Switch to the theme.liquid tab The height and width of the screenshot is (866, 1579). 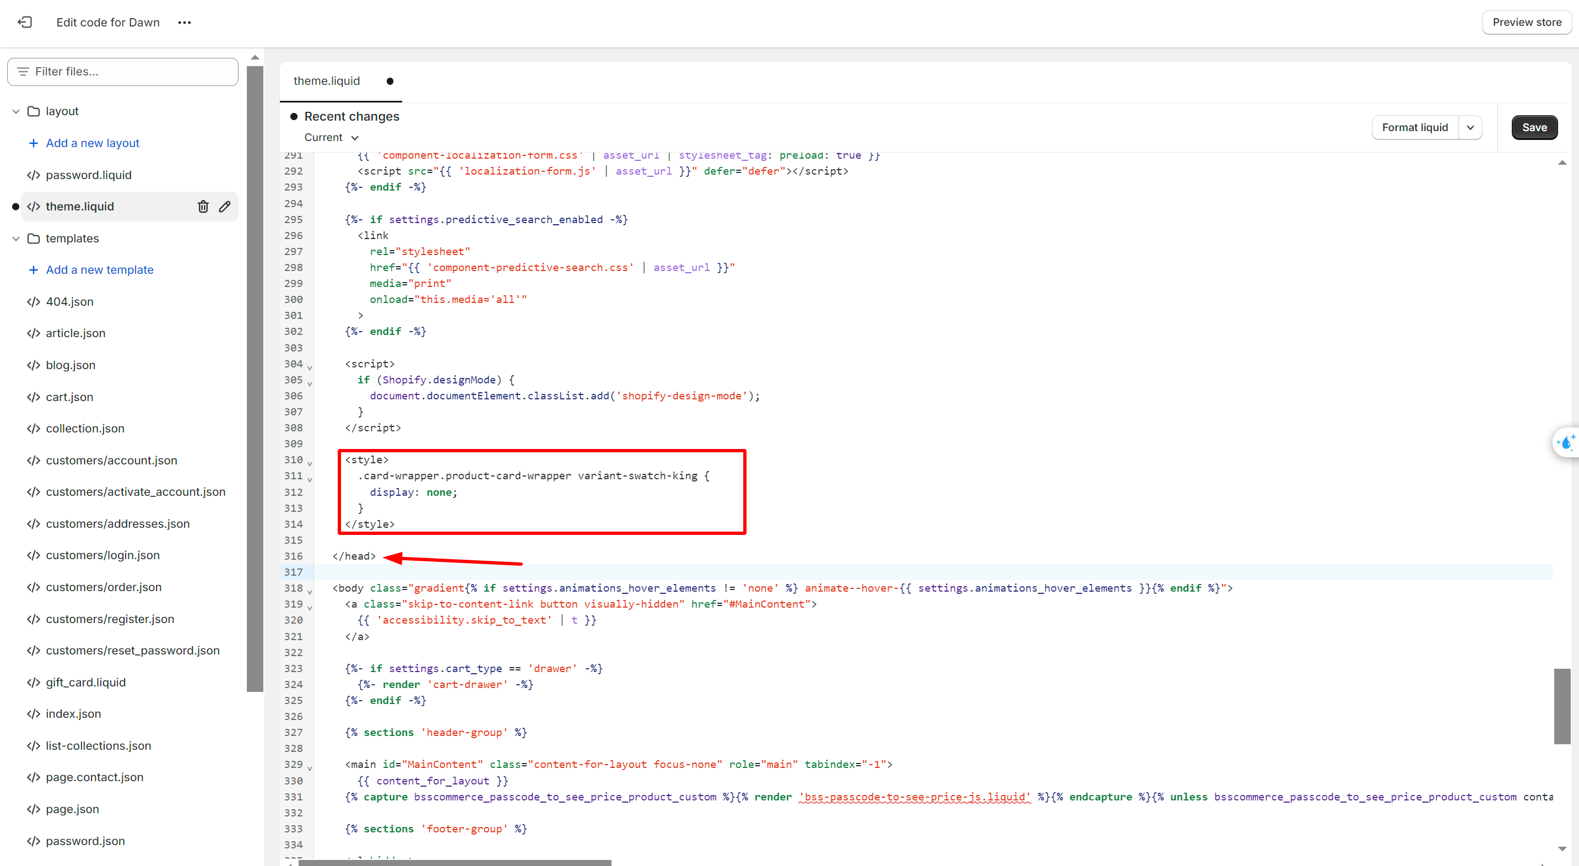click(x=327, y=81)
